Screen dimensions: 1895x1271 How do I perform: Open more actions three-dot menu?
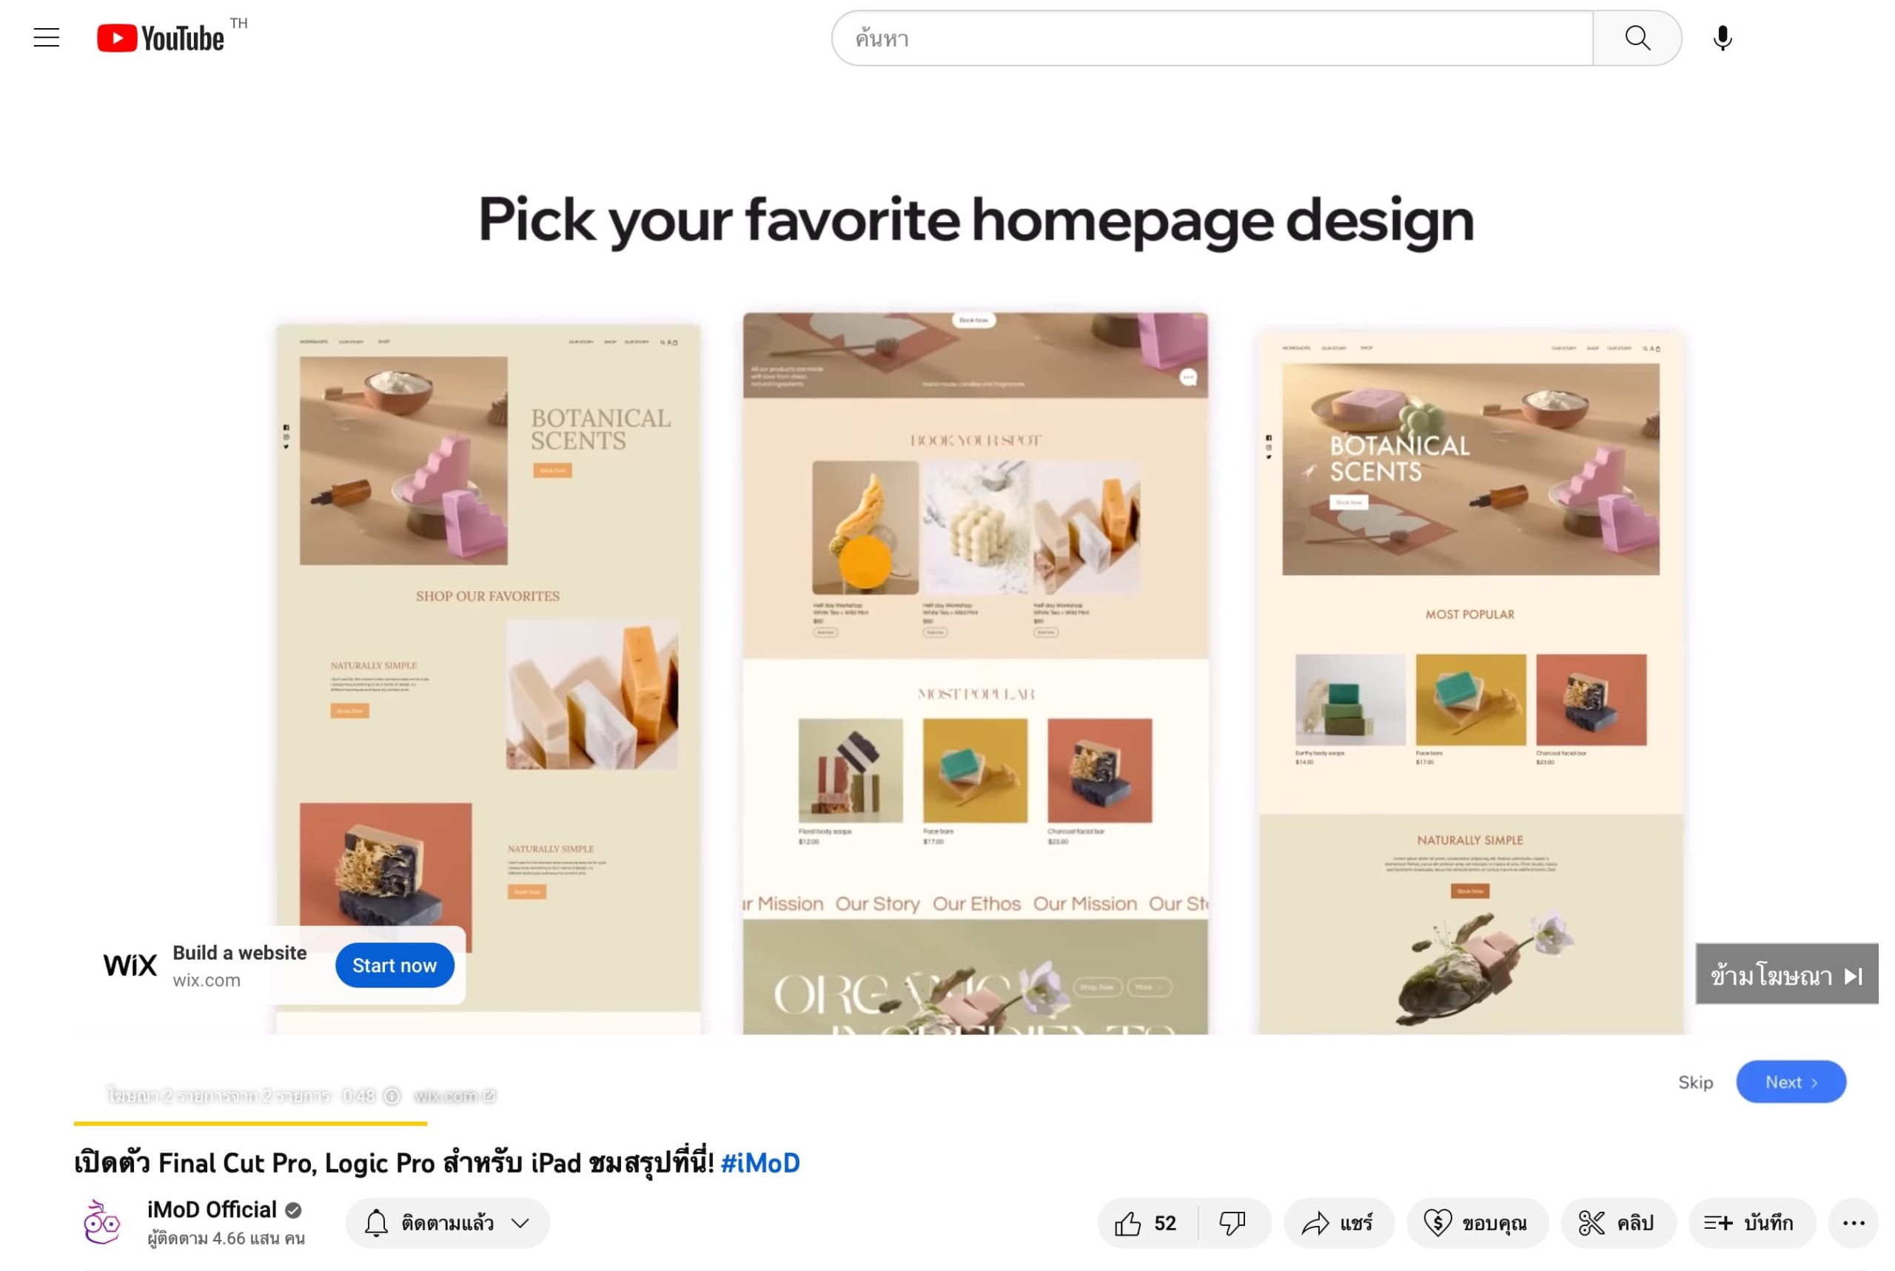(x=1853, y=1222)
